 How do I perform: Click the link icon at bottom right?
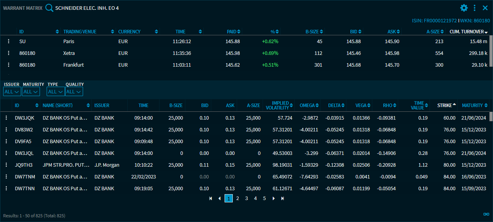[486, 214]
